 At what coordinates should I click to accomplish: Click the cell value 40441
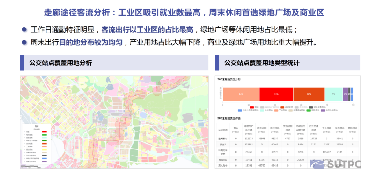coord(274,144)
